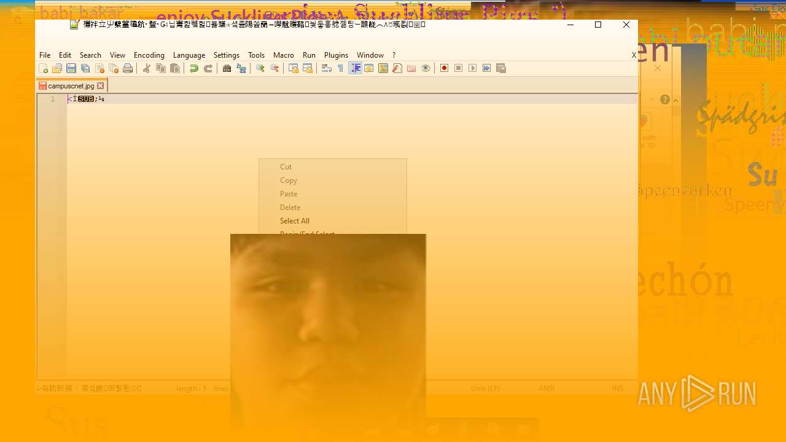Click the Save All toolbar icon
The height and width of the screenshot is (442, 786).
[x=85, y=68]
